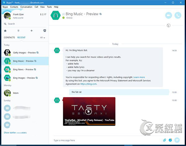Image resolution: width=186 pixels, height=146 pixels.
Task: Select Bing Music - Preview in recent list
Action: (x=25, y=61)
